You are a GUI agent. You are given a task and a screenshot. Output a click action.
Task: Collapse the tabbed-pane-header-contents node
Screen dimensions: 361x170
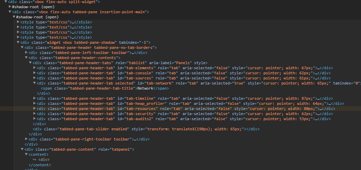point(26,58)
